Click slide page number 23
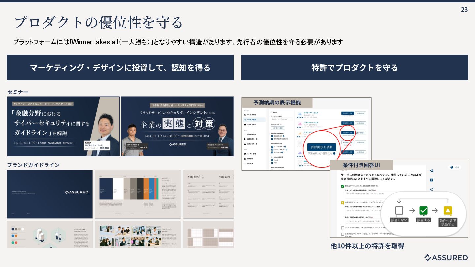The image size is (475, 267). click(464, 9)
